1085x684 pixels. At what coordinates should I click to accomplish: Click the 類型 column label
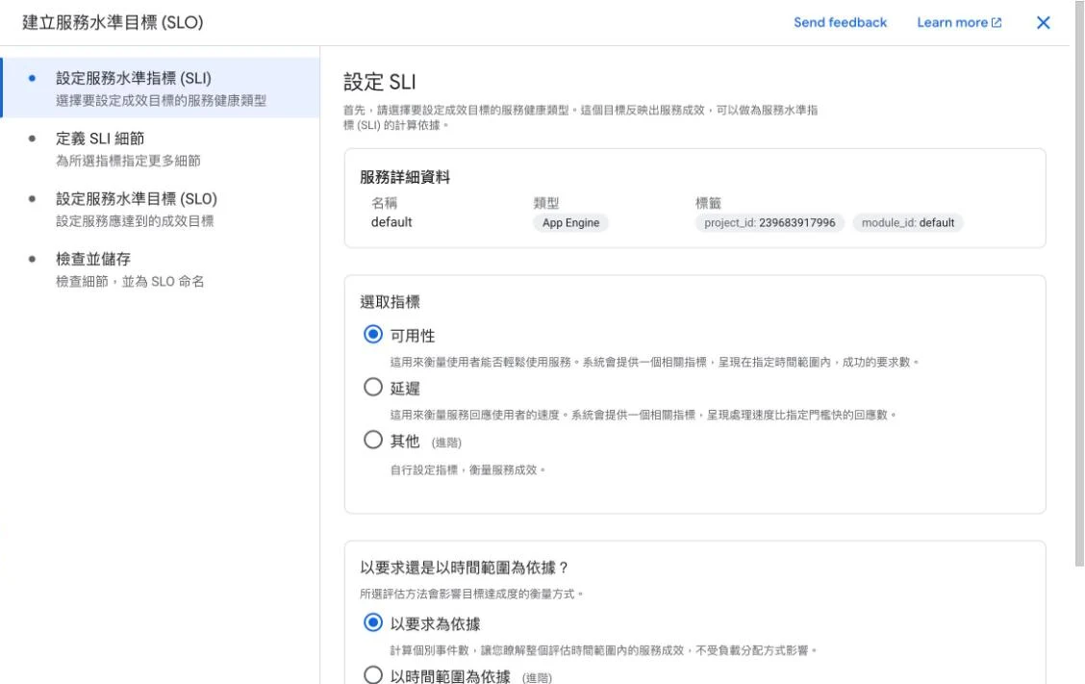pyautogui.click(x=546, y=203)
